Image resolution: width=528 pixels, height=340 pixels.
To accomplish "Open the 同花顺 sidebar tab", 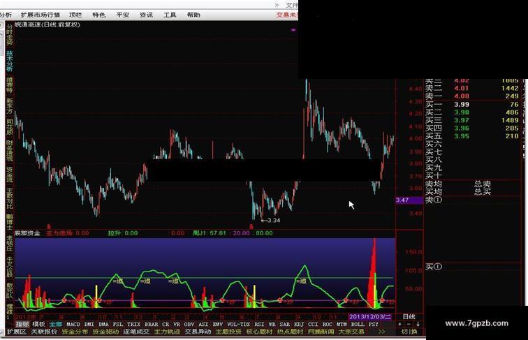I will pos(10,127).
